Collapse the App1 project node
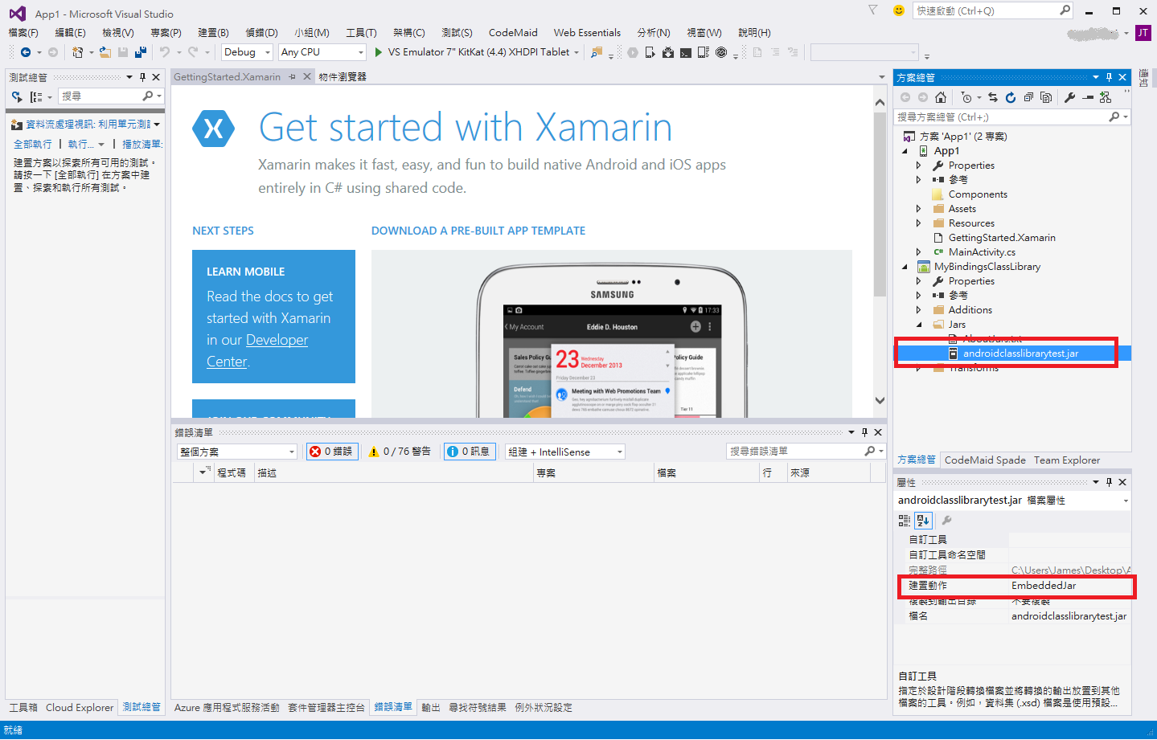This screenshot has width=1157, height=740. tap(905, 151)
